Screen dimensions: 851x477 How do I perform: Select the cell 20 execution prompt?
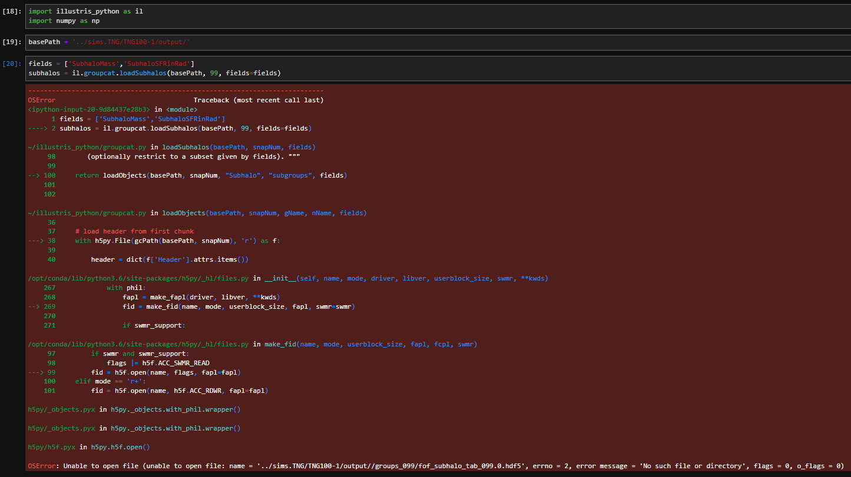coord(12,64)
